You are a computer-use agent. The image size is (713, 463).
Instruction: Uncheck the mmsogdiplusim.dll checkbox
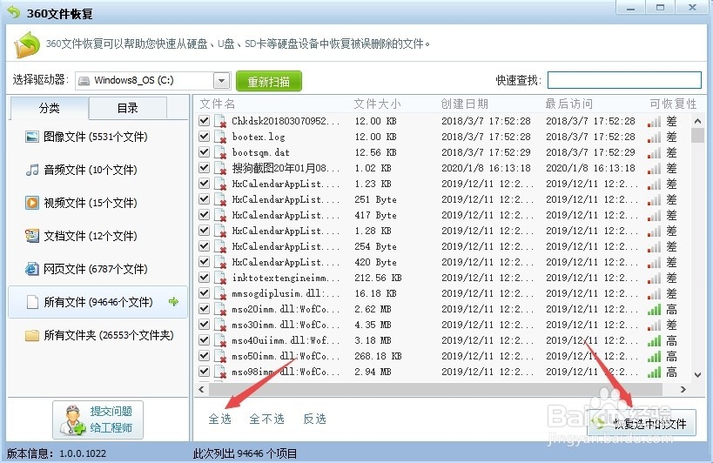pyautogui.click(x=205, y=293)
